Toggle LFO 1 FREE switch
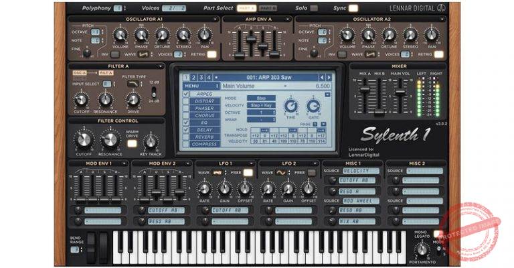Viewport: 514px width, 268px height. pyautogui.click(x=248, y=173)
